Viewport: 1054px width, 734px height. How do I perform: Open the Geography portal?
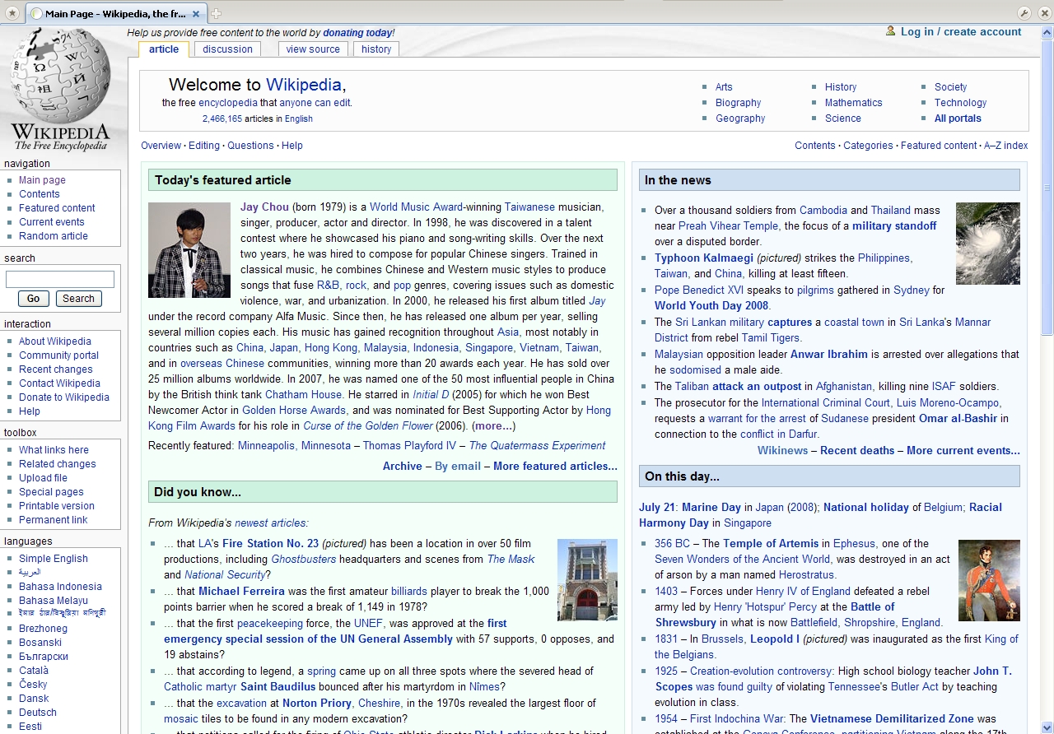[740, 118]
